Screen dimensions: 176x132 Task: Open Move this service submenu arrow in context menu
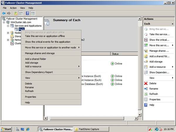pos(79,48)
